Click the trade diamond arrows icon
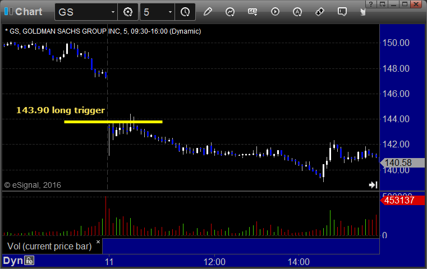Image resolution: width=427 pixels, height=269 pixels. pyautogui.click(x=320, y=12)
